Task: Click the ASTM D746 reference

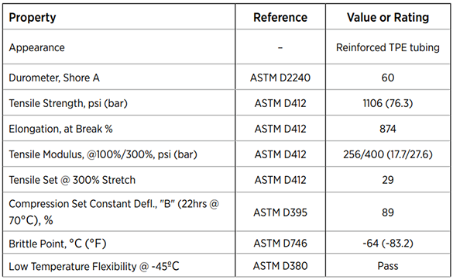Action: click(x=280, y=244)
